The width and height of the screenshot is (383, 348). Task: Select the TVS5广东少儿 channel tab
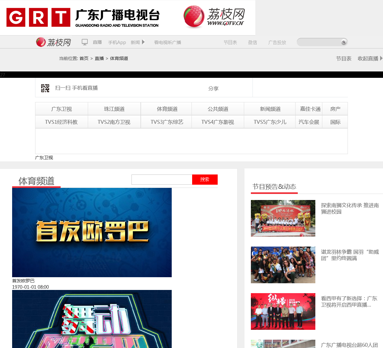point(270,122)
